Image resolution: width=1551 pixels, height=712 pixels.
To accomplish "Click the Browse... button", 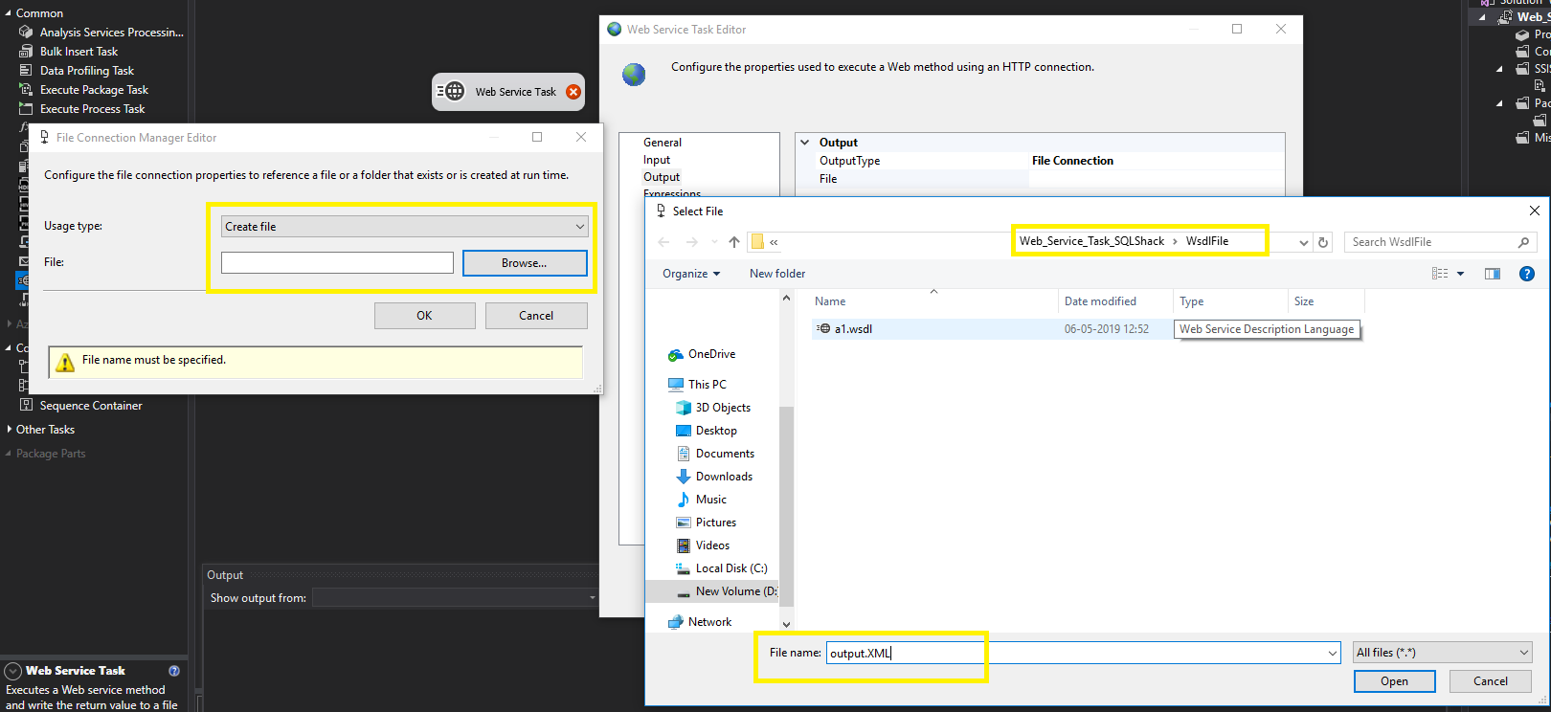I will 525,263.
